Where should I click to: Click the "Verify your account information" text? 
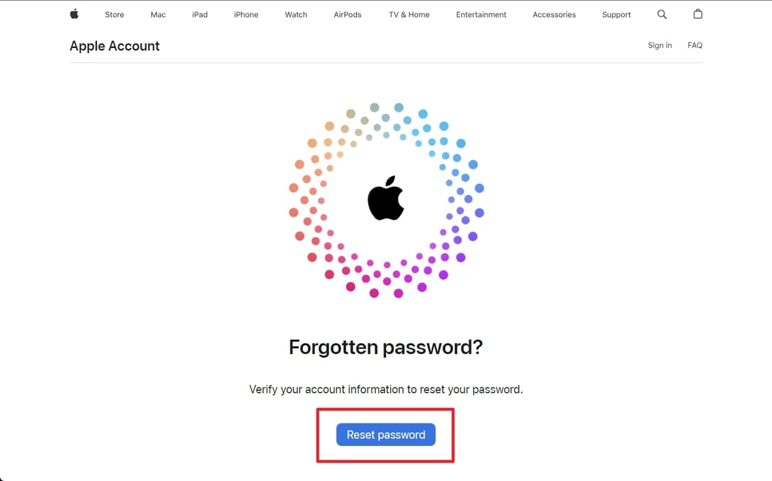click(x=386, y=390)
